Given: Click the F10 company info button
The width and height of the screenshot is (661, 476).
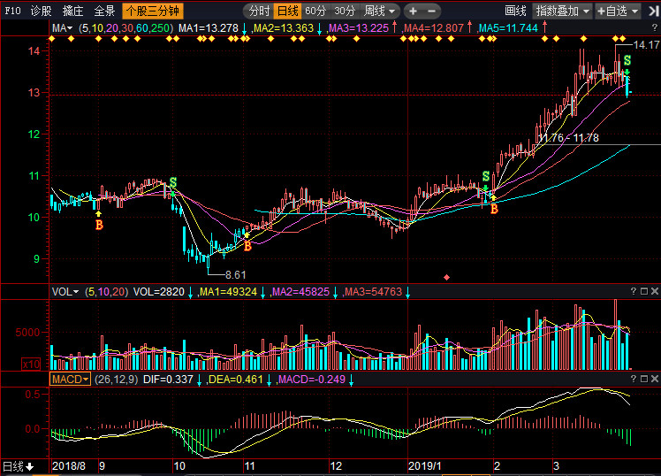Looking at the screenshot, I should tap(11, 12).
